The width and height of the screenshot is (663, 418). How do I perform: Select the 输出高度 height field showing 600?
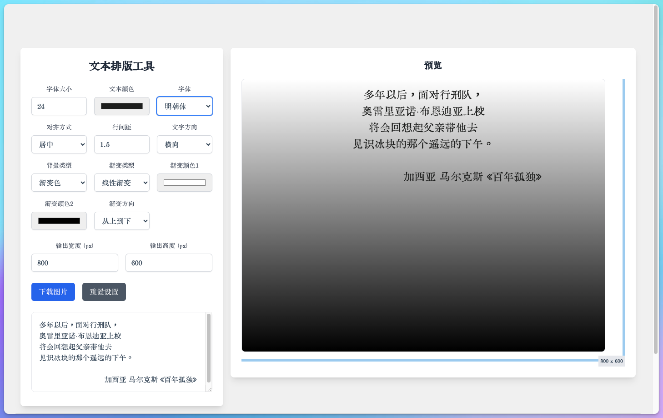[x=169, y=263]
